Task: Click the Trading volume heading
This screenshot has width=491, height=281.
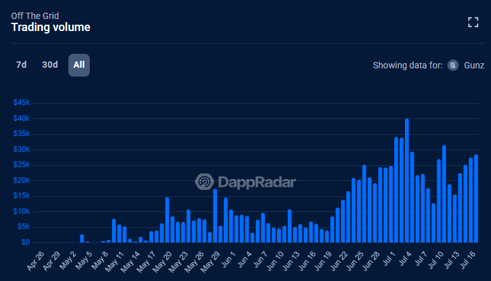Action: (51, 27)
